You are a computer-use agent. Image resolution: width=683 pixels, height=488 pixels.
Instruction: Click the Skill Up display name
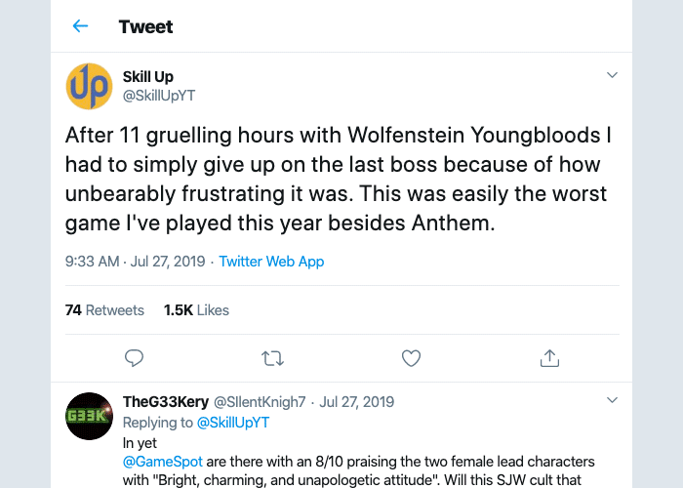click(x=148, y=77)
